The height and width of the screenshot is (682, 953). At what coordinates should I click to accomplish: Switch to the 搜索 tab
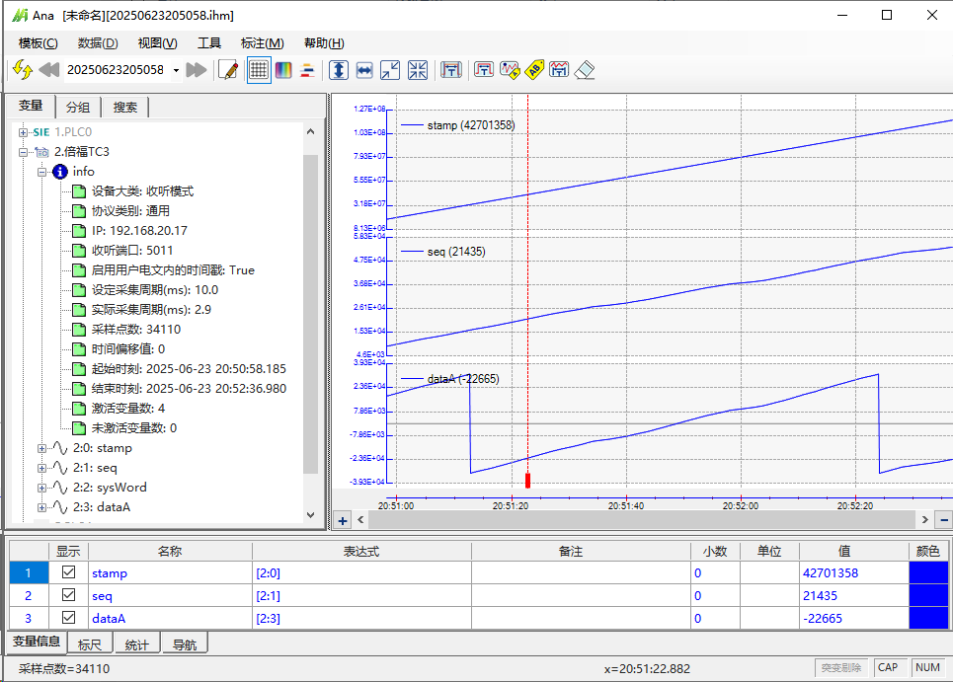(x=124, y=108)
